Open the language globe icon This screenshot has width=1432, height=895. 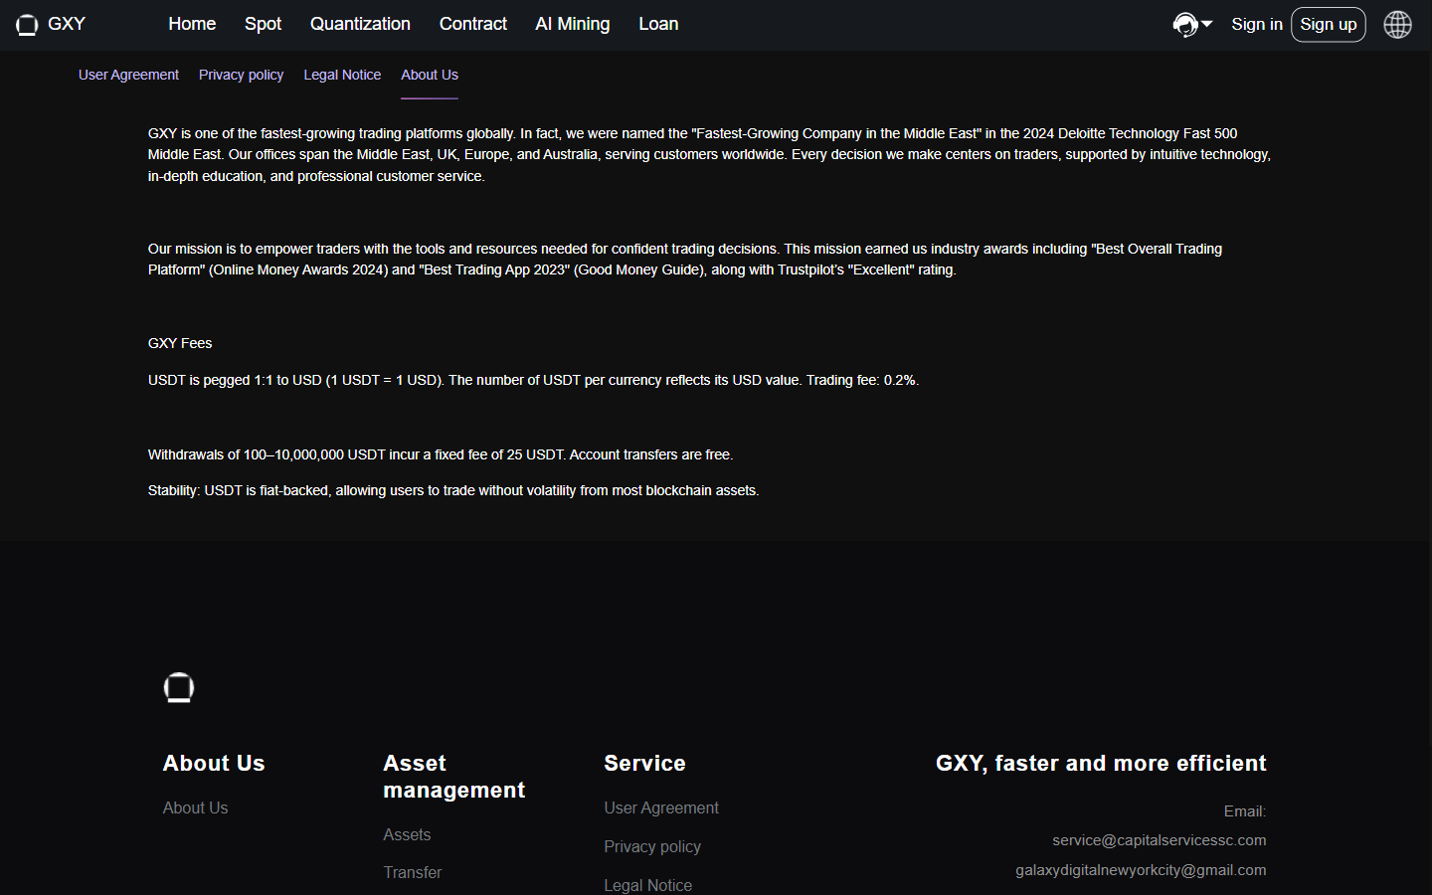[1397, 24]
